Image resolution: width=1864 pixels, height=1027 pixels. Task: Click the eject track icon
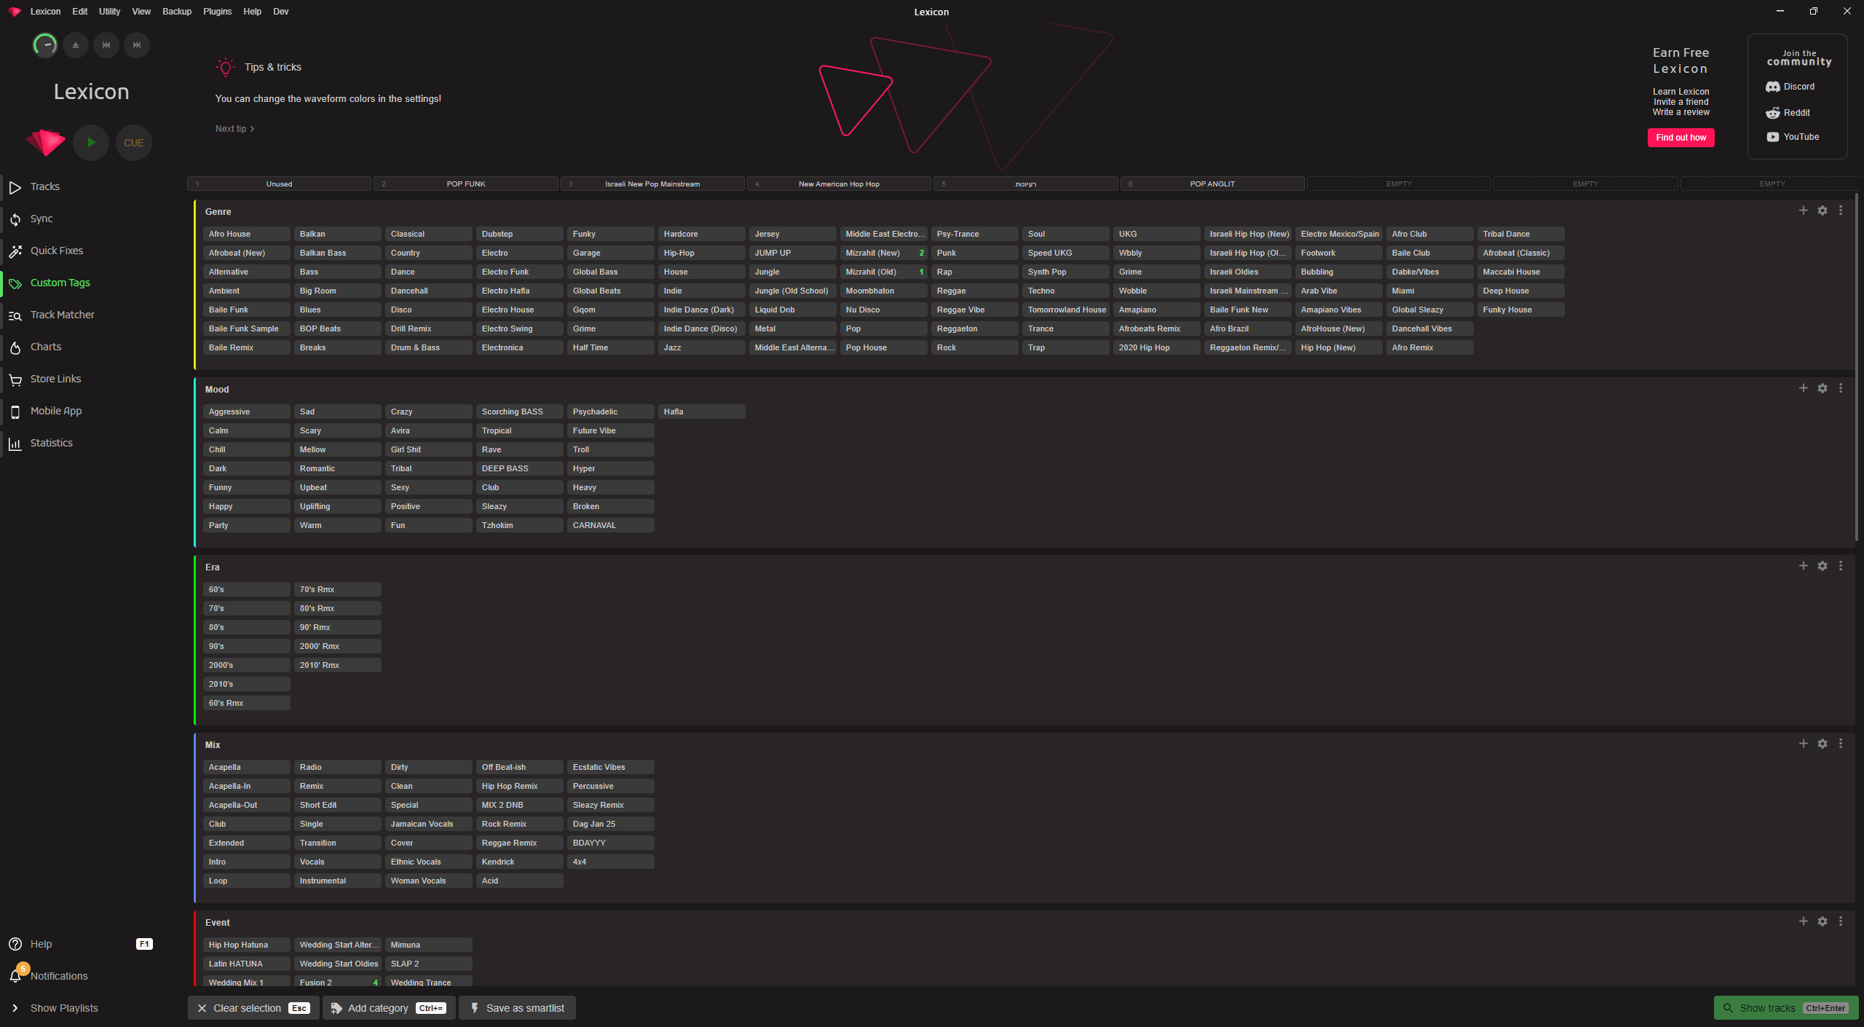[x=76, y=45]
